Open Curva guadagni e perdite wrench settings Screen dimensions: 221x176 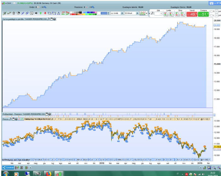pyautogui.click(x=49, y=19)
